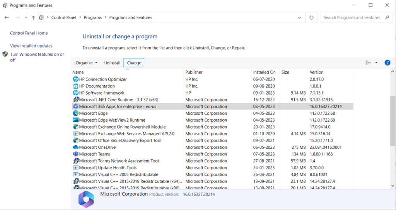The width and height of the screenshot is (396, 210).
Task: Click the .NET Core Runtime installer icon
Action: pos(75,100)
